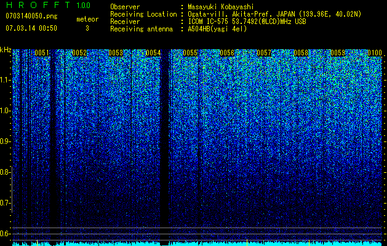Click the 0051 time marker
This screenshot has height=246, width=387.
41,53
